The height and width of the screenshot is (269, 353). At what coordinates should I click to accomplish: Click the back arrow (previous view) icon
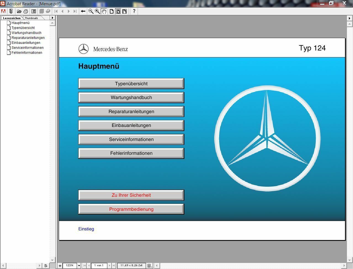83,11
